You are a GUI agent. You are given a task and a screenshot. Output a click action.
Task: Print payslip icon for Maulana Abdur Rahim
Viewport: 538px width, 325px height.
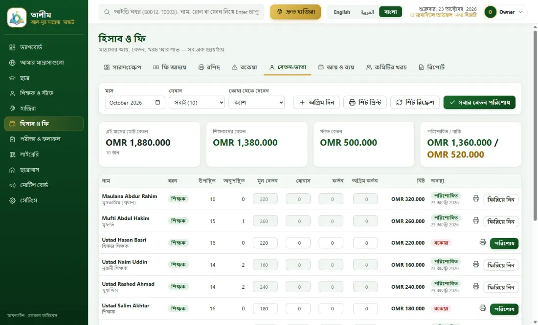click(x=475, y=198)
